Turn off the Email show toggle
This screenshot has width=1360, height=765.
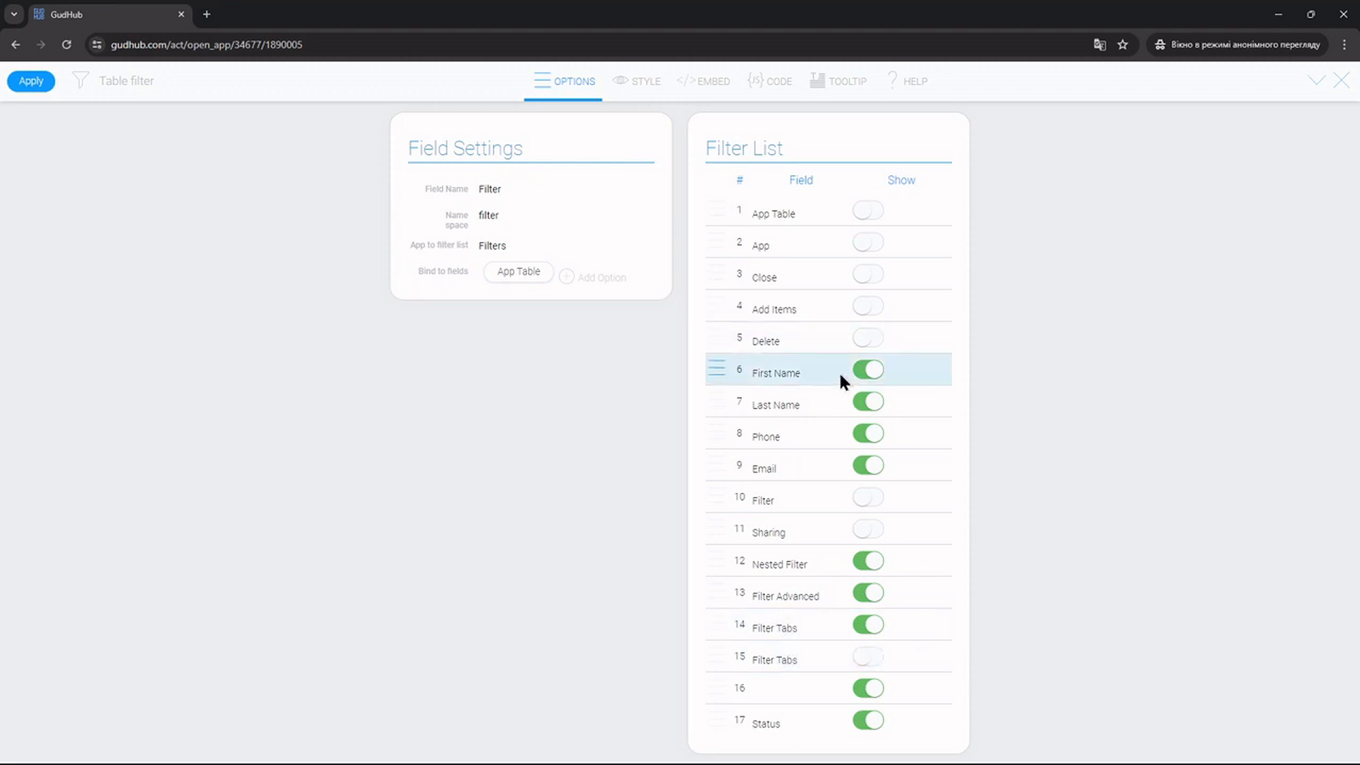pyautogui.click(x=868, y=465)
